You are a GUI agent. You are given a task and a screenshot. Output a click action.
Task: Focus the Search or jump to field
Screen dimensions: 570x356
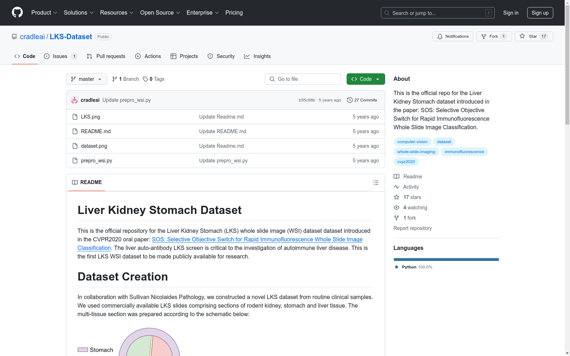pyautogui.click(x=438, y=13)
